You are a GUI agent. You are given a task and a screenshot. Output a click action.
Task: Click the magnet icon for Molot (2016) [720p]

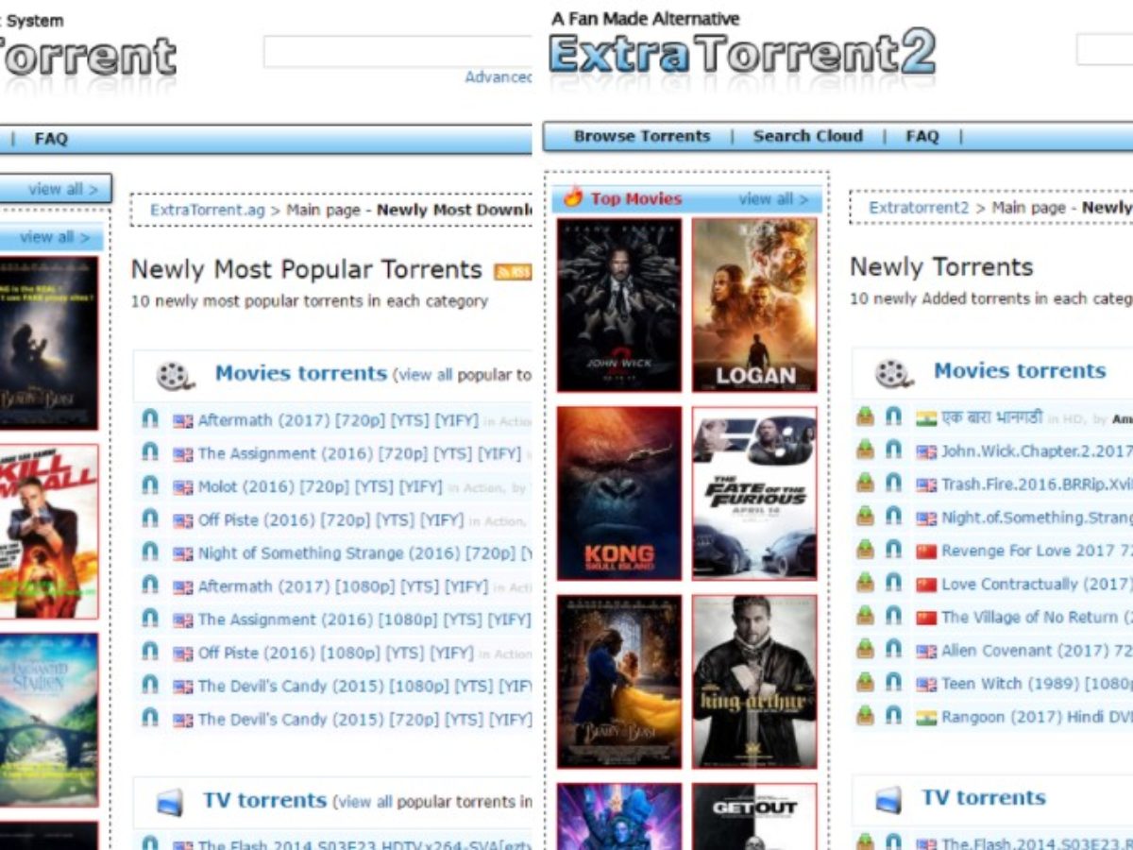pos(149,486)
